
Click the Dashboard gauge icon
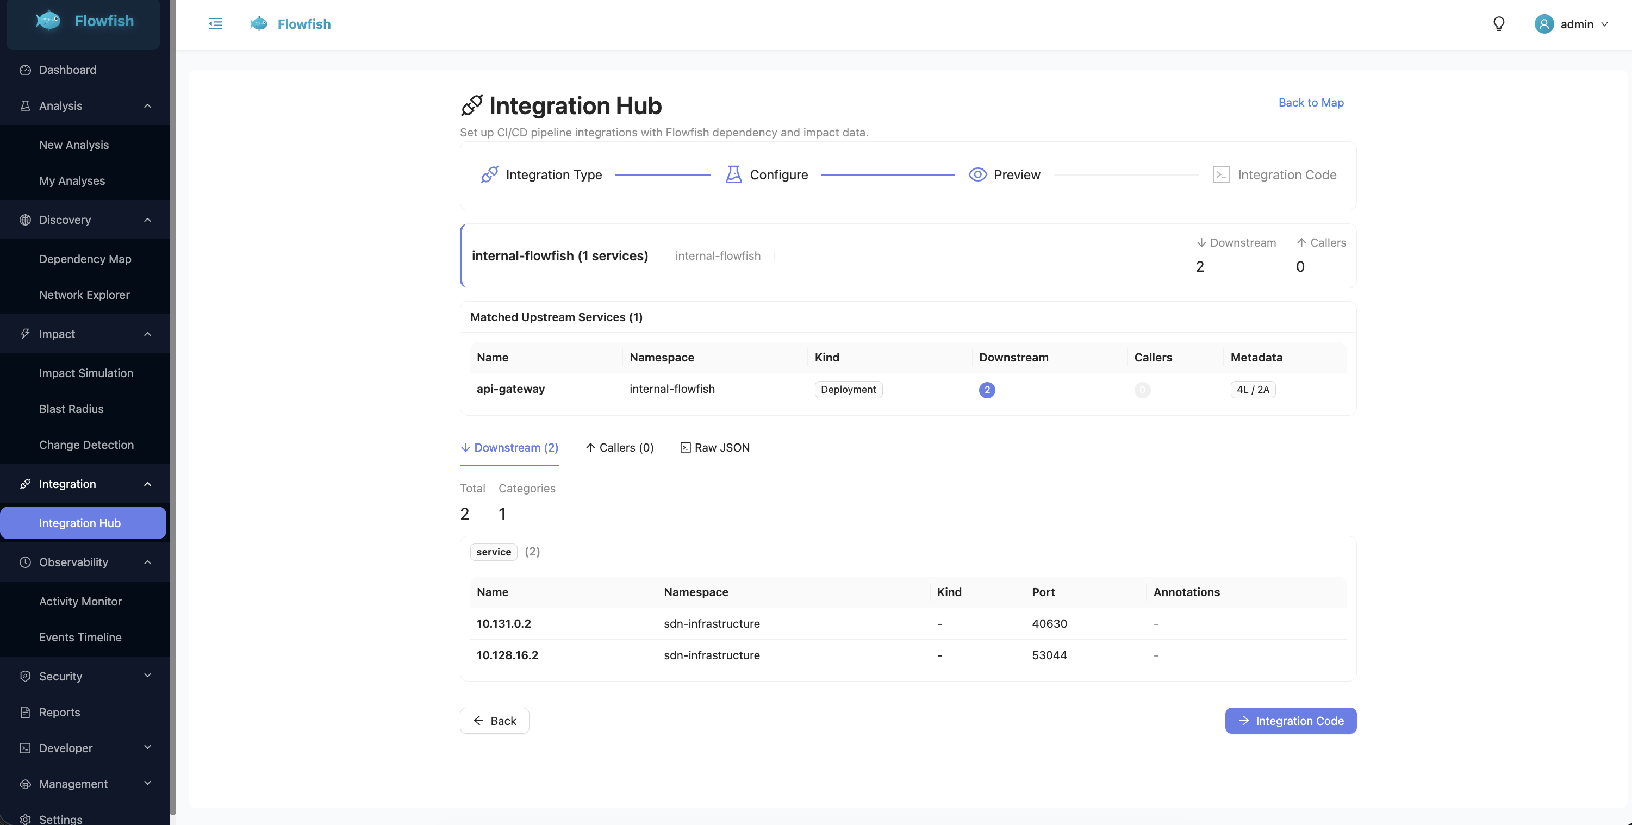[x=26, y=70]
